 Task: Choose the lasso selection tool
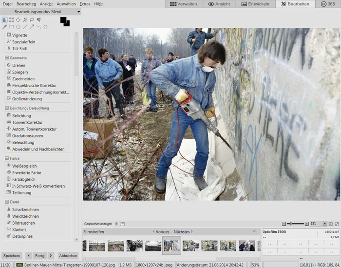click(x=32, y=20)
